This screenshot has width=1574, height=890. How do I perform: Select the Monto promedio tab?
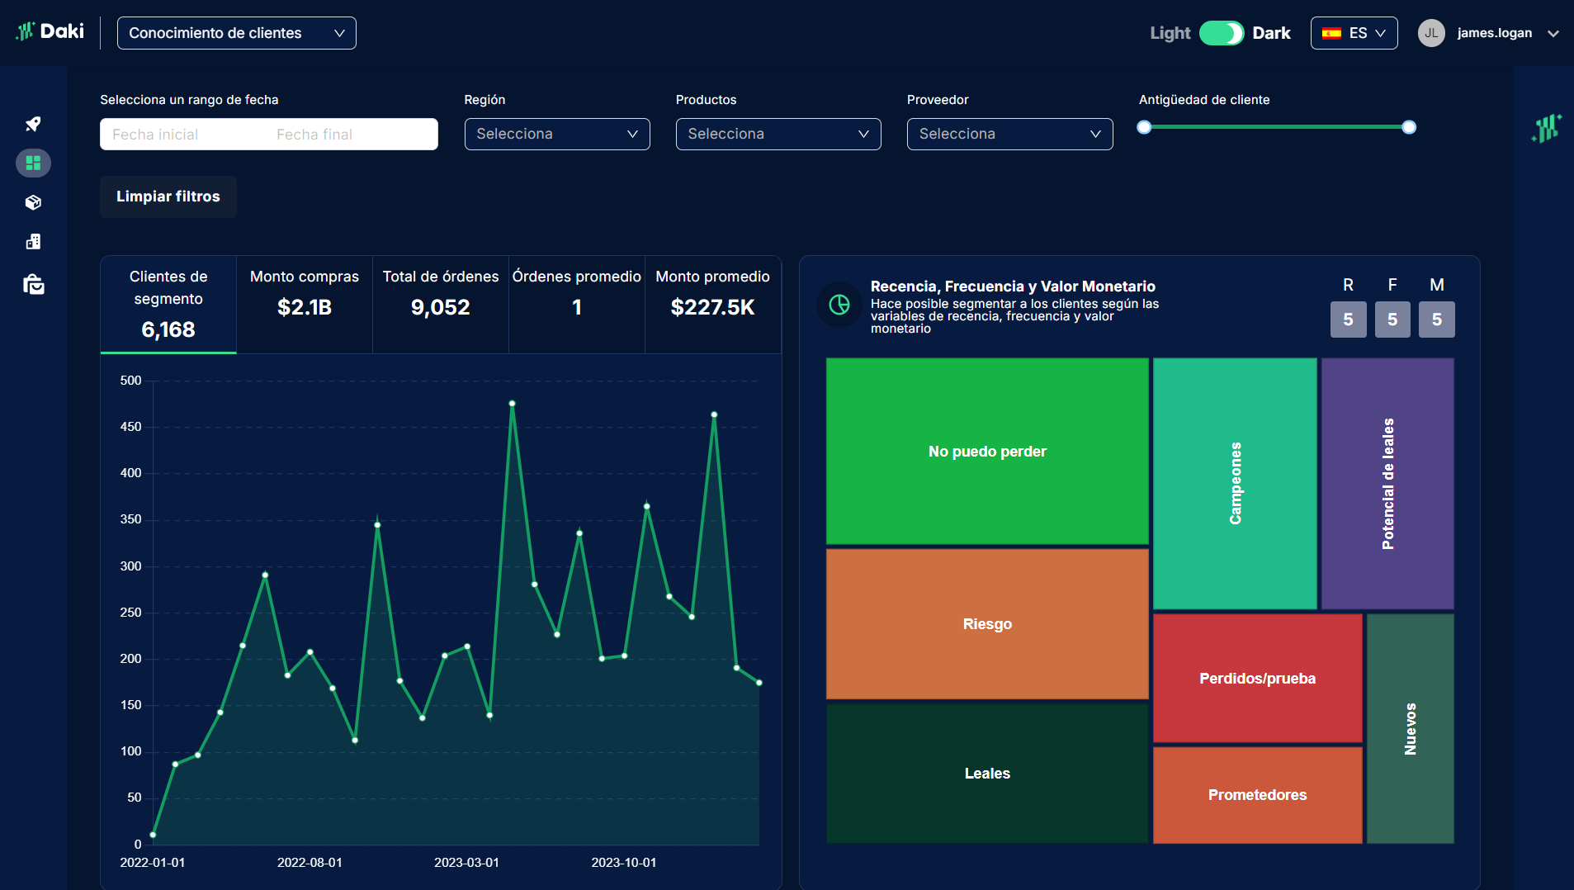pyautogui.click(x=713, y=304)
